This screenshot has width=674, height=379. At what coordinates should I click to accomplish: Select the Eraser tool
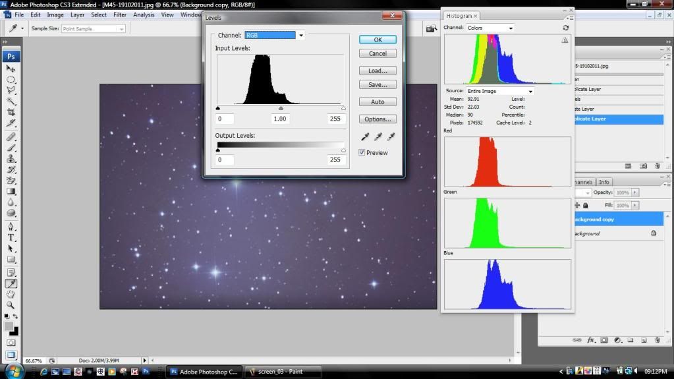(x=11, y=180)
